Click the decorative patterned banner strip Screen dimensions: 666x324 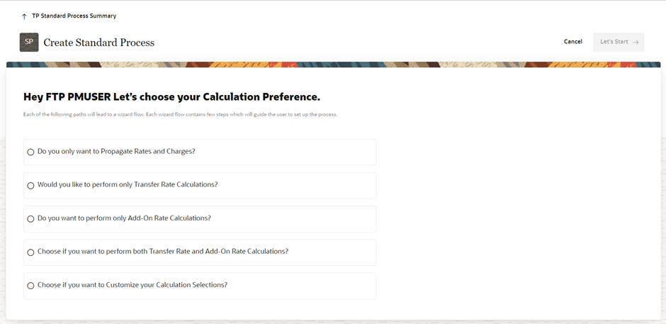click(x=333, y=65)
